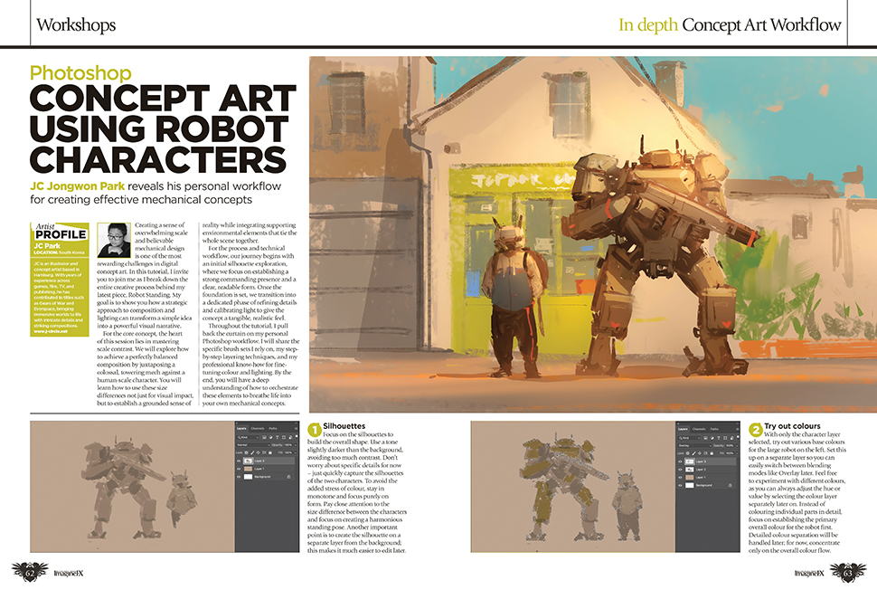Toggle layer filtering switch in Silhouettes panel
877x599 pixels.
tap(297, 436)
